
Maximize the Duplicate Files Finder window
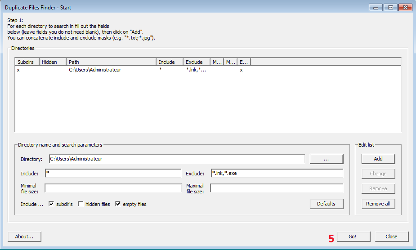click(390, 8)
